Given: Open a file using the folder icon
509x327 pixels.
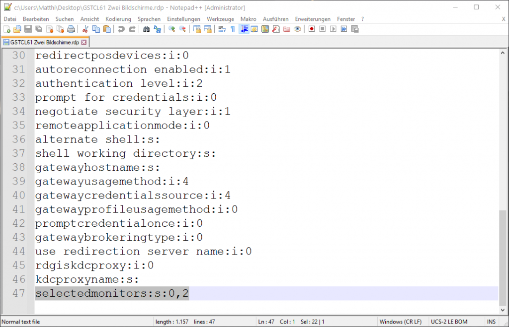Looking at the screenshot, I should coord(17,29).
